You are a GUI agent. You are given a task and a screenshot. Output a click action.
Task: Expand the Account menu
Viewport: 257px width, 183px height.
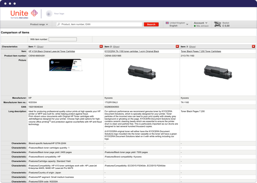pyautogui.click(x=201, y=23)
